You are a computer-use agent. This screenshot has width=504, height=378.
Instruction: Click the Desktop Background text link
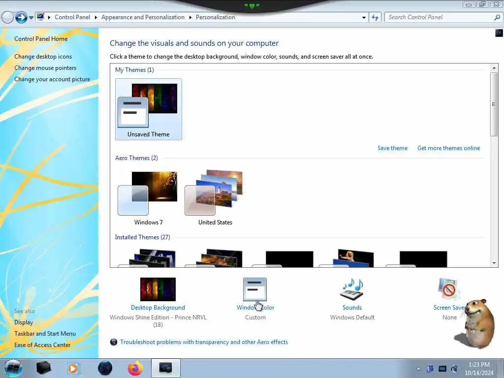click(158, 308)
